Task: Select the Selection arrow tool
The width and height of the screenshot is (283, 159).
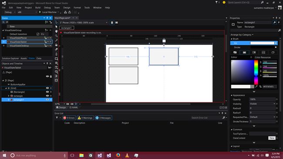Action: click(x=56, y=22)
